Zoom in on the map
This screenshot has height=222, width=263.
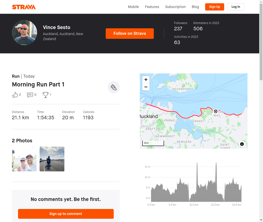click(x=146, y=80)
